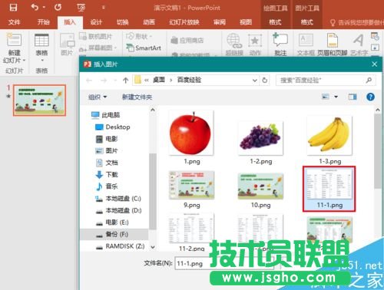
Task: Switch to the 切换 ribbon tab
Action: pyautogui.click(x=122, y=22)
